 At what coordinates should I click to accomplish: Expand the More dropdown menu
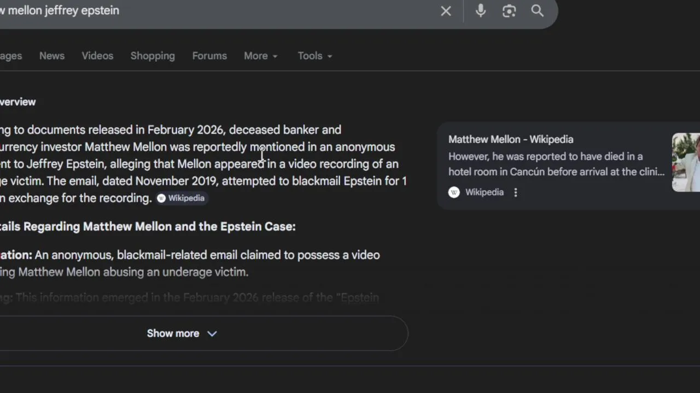(x=261, y=56)
